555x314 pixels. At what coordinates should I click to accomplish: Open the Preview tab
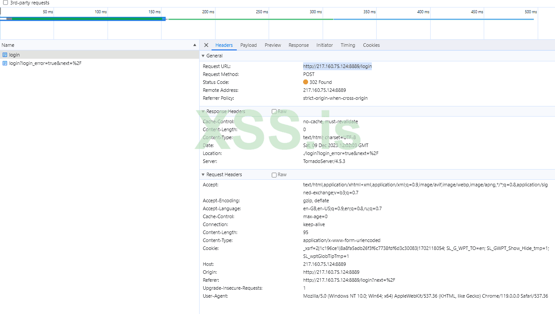click(273, 45)
